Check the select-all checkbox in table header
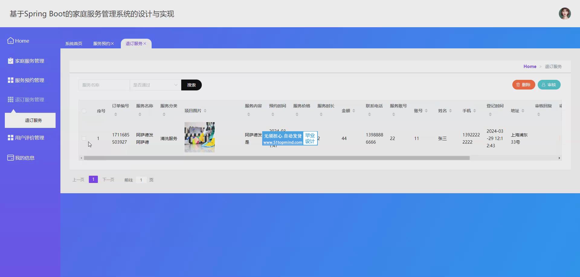The height and width of the screenshot is (277, 580). click(x=84, y=111)
